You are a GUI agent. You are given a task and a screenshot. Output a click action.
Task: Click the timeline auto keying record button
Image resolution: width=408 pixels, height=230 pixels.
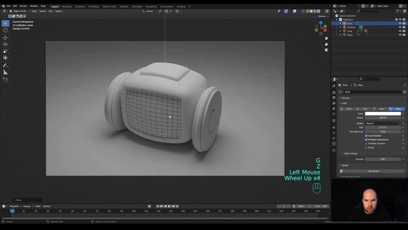click(x=149, y=206)
